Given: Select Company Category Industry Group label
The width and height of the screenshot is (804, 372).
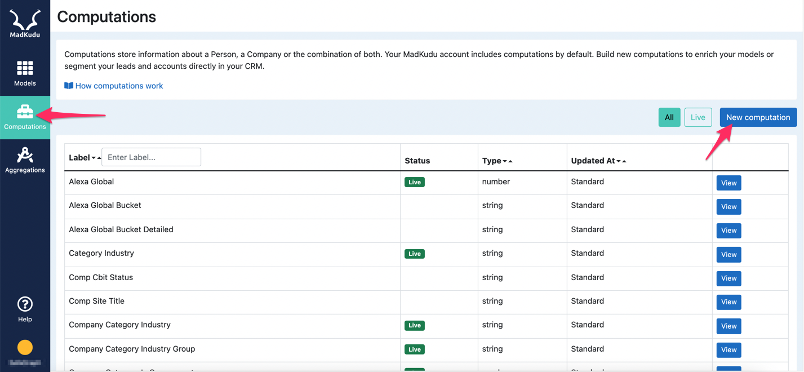Looking at the screenshot, I should 132,349.
